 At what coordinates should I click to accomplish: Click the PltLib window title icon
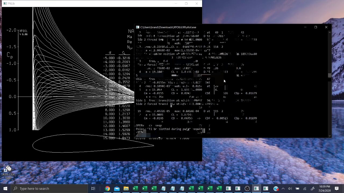(x=5, y=3)
